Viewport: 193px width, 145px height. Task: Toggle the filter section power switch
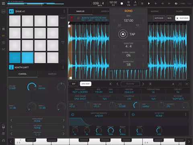133,114
